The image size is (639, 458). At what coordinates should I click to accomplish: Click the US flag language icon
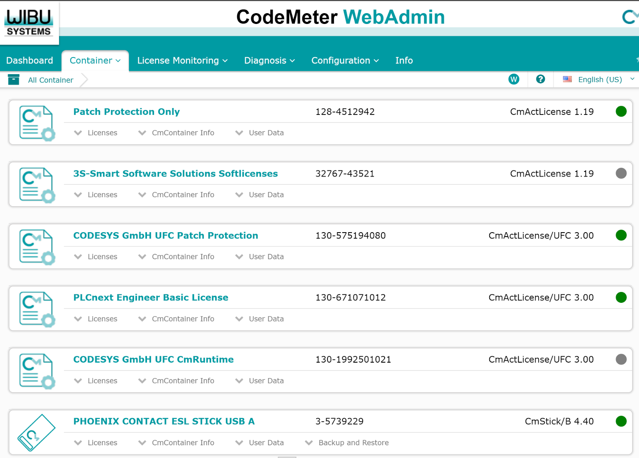pos(567,79)
